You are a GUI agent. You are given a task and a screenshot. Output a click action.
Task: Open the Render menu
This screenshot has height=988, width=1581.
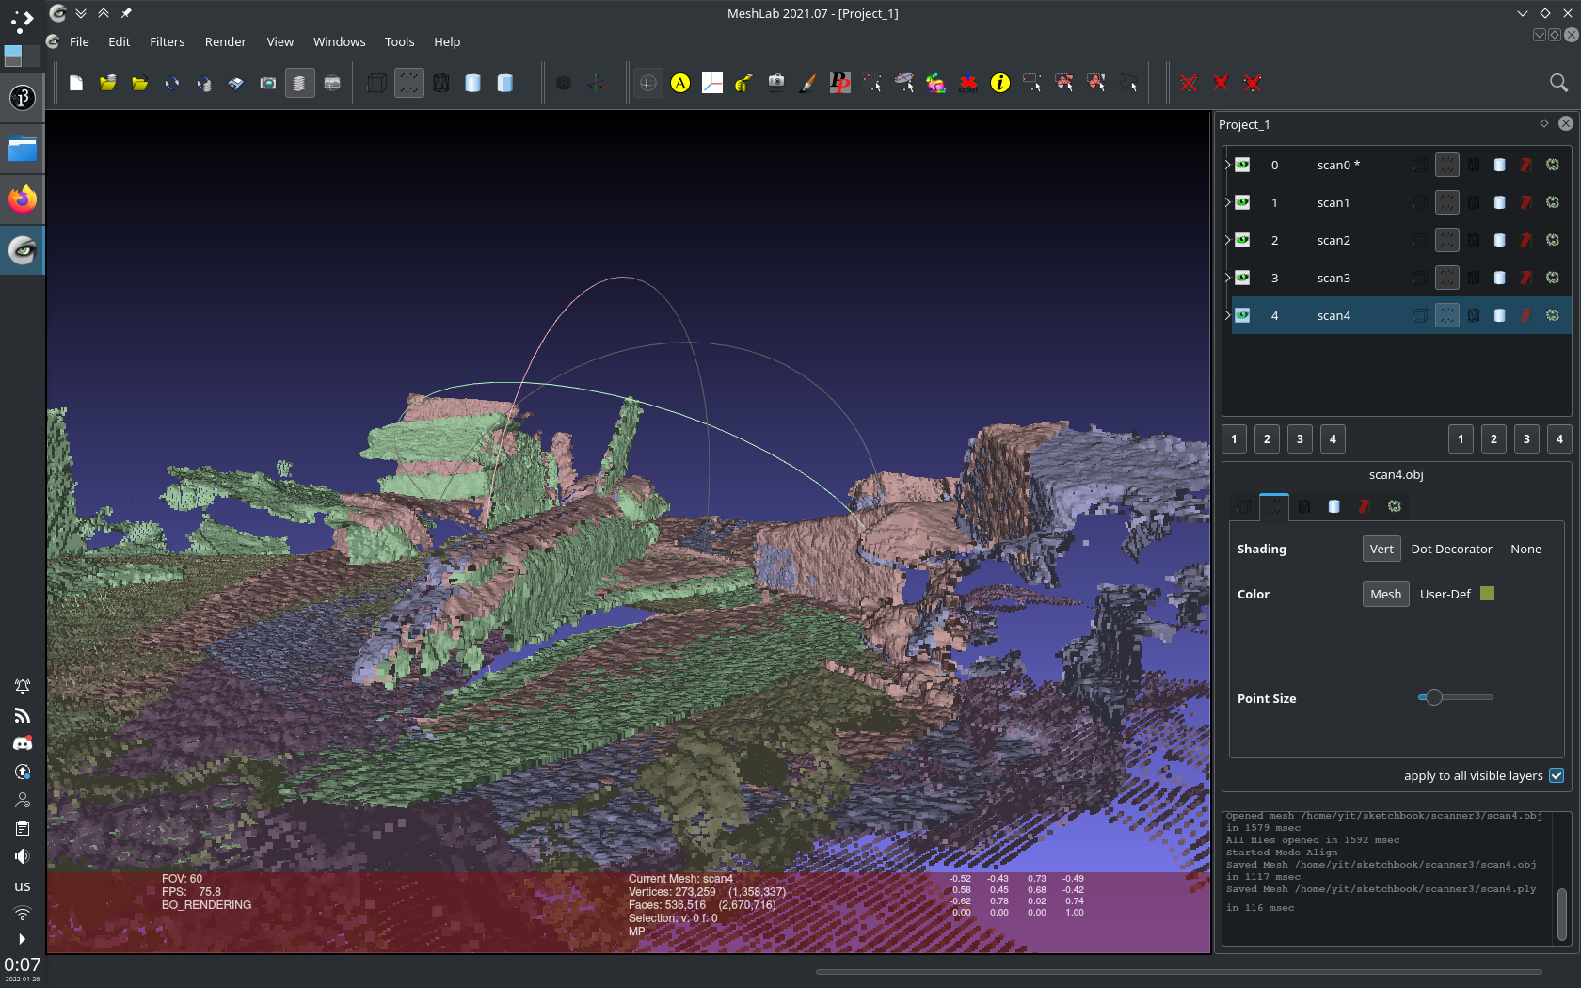(x=225, y=41)
